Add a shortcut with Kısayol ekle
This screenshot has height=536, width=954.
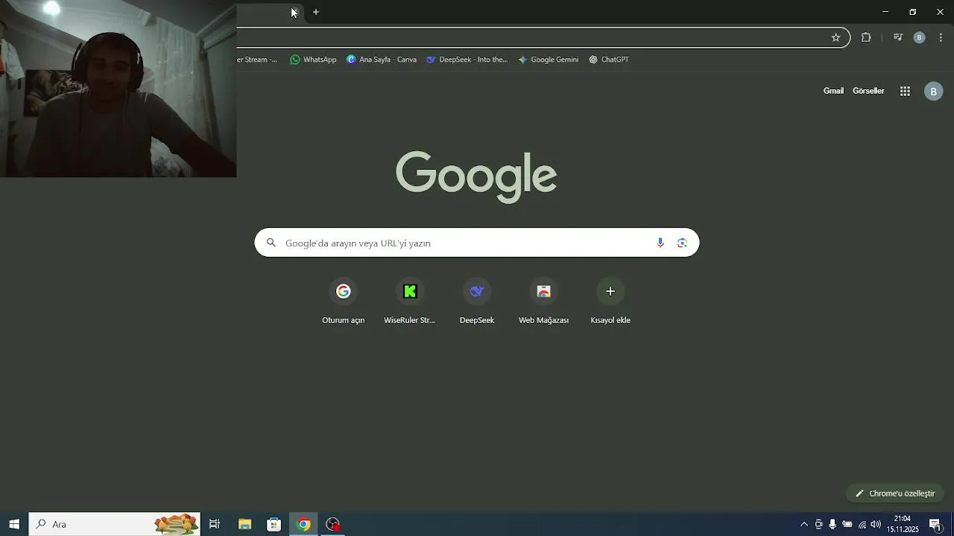click(610, 301)
